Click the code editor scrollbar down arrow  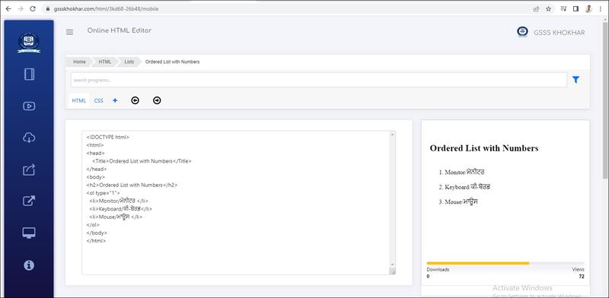(x=392, y=265)
